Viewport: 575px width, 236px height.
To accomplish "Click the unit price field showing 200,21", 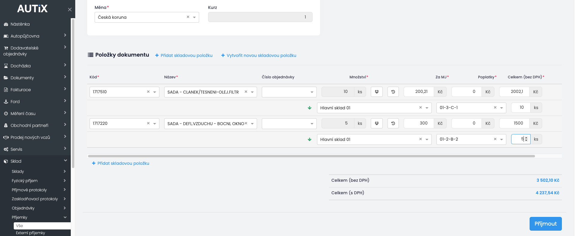I will tap(419, 92).
